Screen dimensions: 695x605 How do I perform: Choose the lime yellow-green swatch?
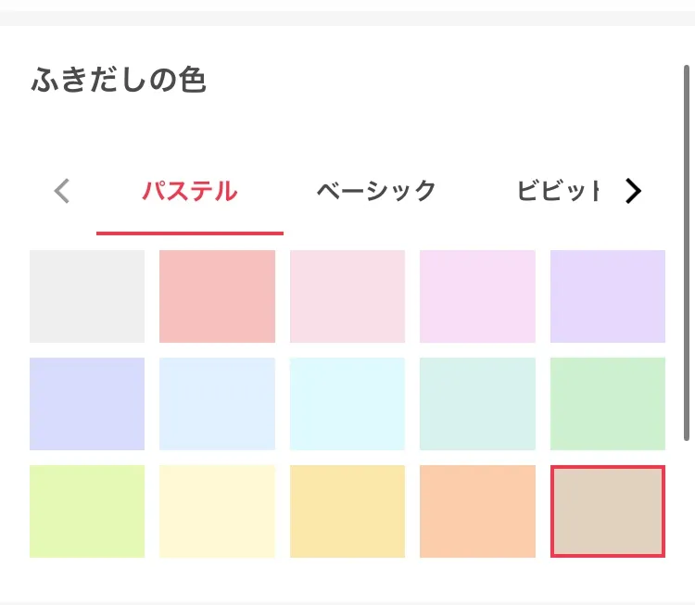tap(87, 511)
